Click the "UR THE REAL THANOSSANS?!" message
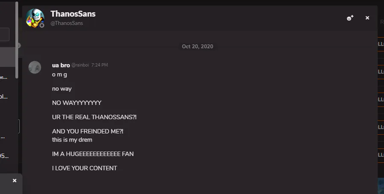Viewport: 384px width, 194px height. coord(94,117)
